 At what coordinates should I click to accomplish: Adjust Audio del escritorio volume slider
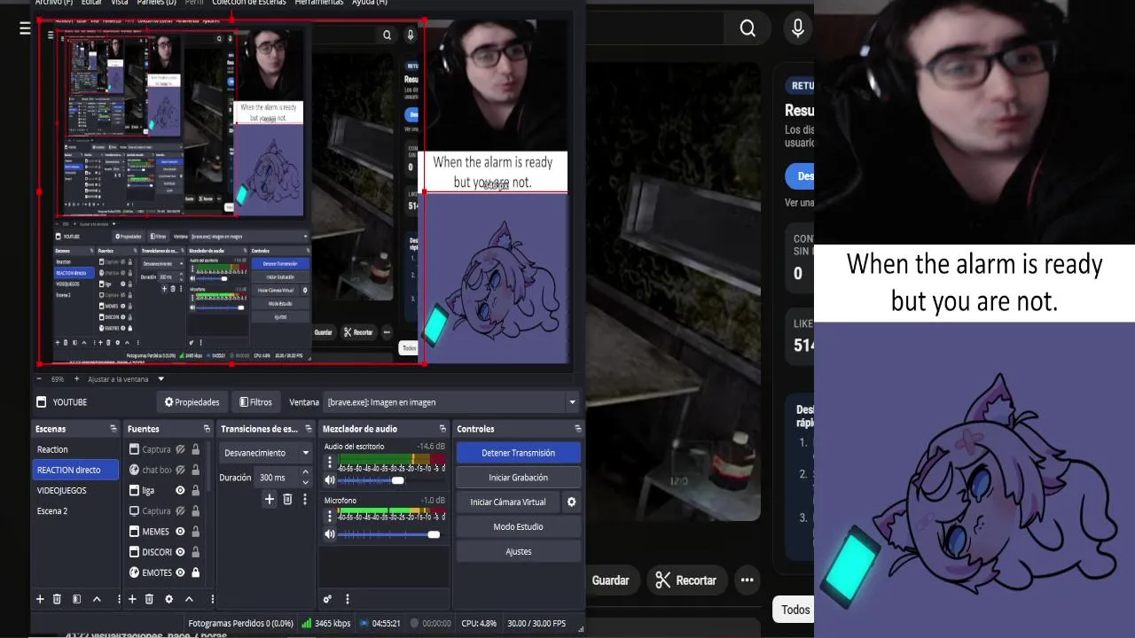tap(389, 480)
